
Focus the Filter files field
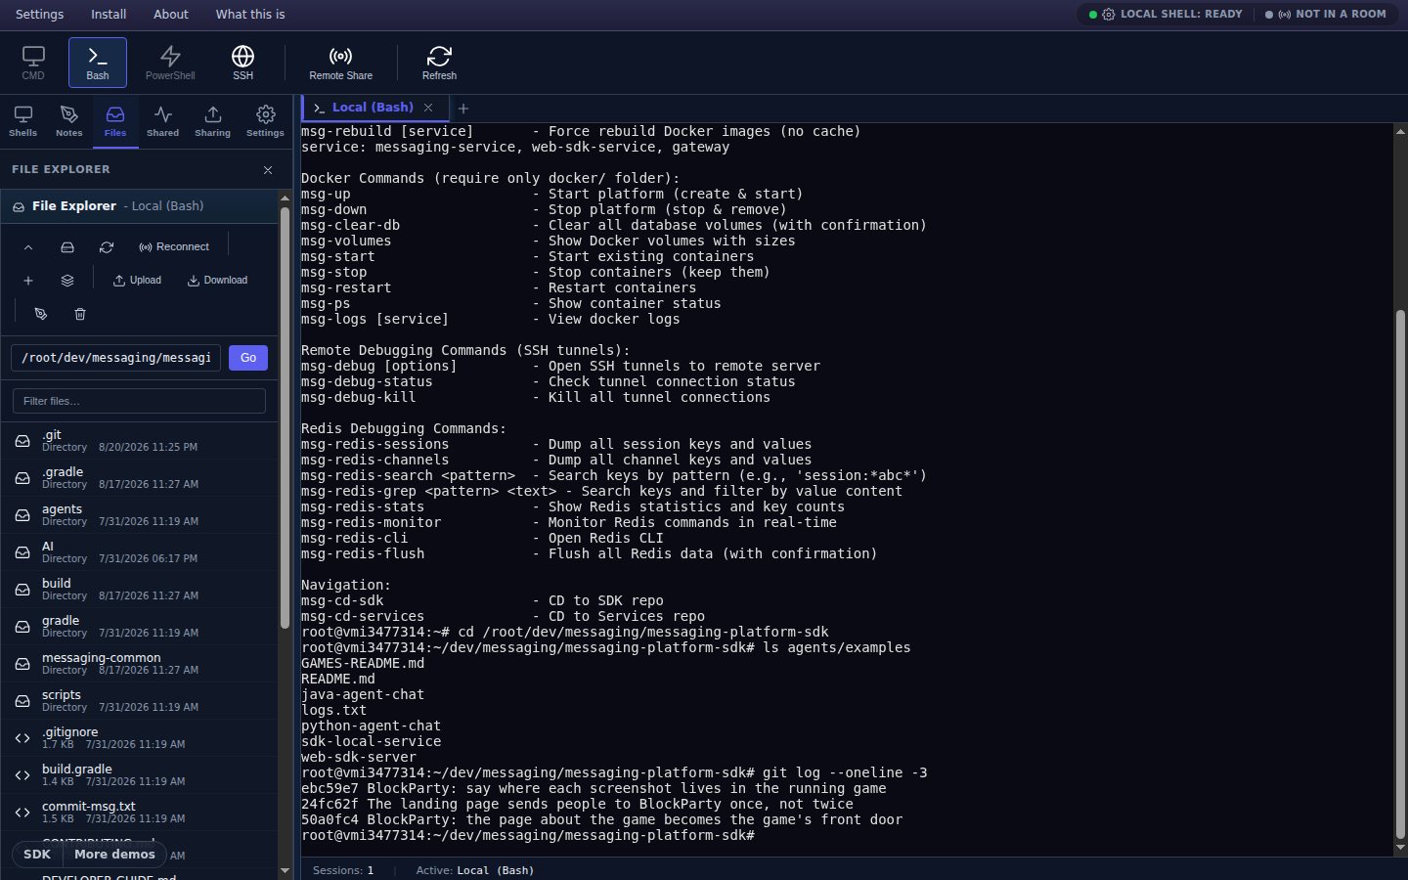tap(139, 401)
